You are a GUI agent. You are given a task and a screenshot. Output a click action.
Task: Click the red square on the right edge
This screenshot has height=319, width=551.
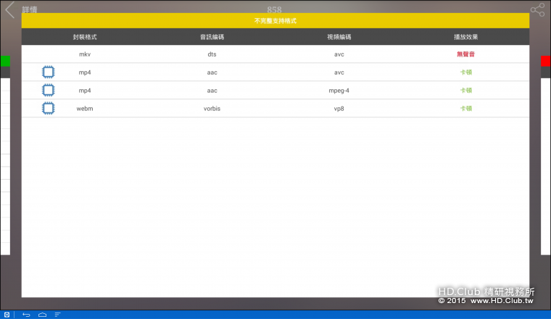click(546, 62)
